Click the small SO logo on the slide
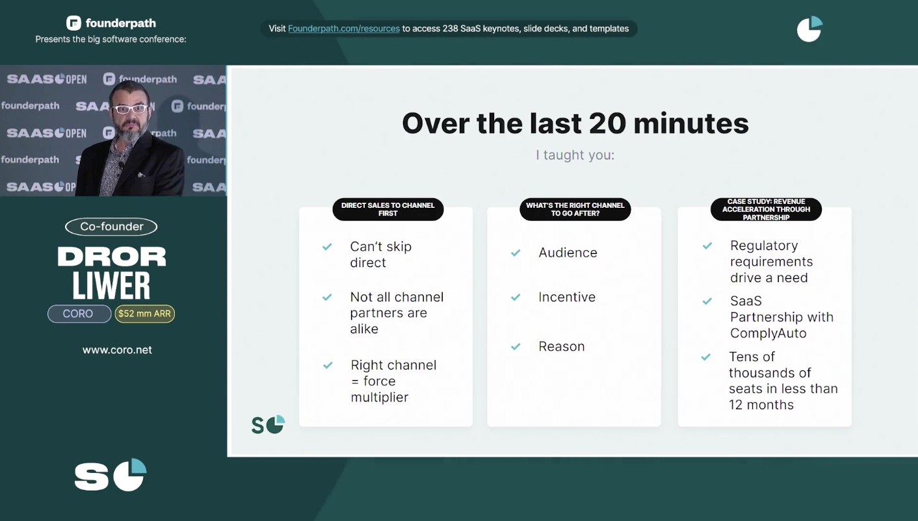The image size is (918, 521). pyautogui.click(x=269, y=424)
